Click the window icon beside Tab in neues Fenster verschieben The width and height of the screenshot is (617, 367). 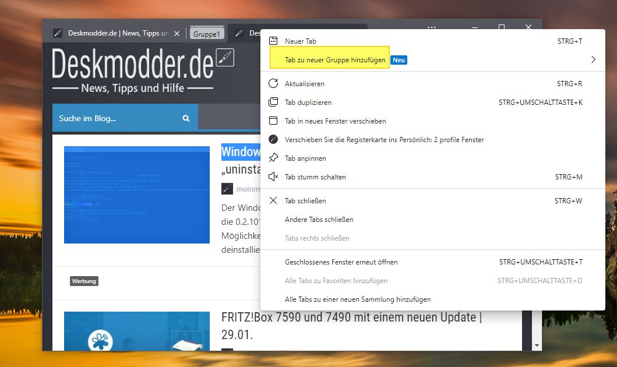point(273,121)
